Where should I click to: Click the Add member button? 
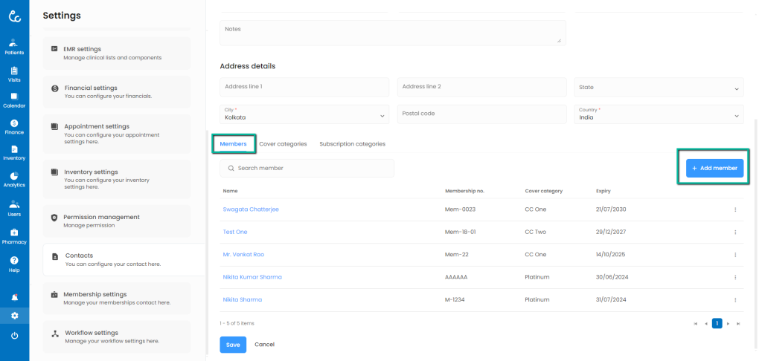(x=714, y=169)
